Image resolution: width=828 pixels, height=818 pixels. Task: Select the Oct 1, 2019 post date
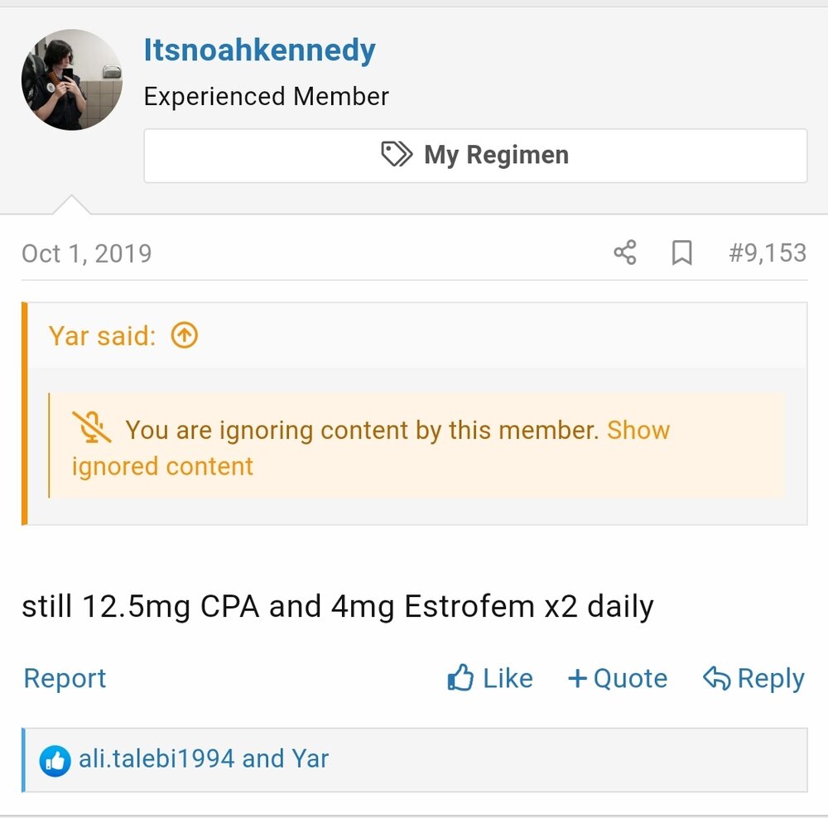tap(87, 253)
